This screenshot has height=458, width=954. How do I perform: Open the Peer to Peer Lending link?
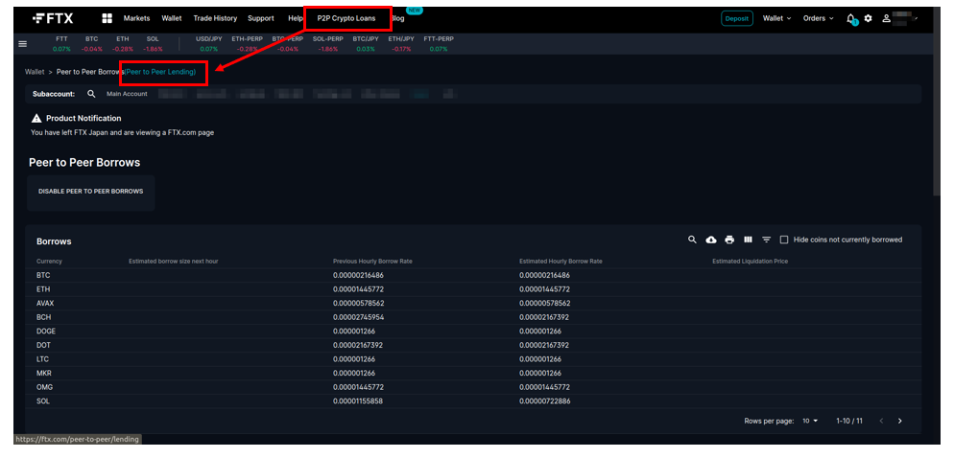[x=160, y=72]
